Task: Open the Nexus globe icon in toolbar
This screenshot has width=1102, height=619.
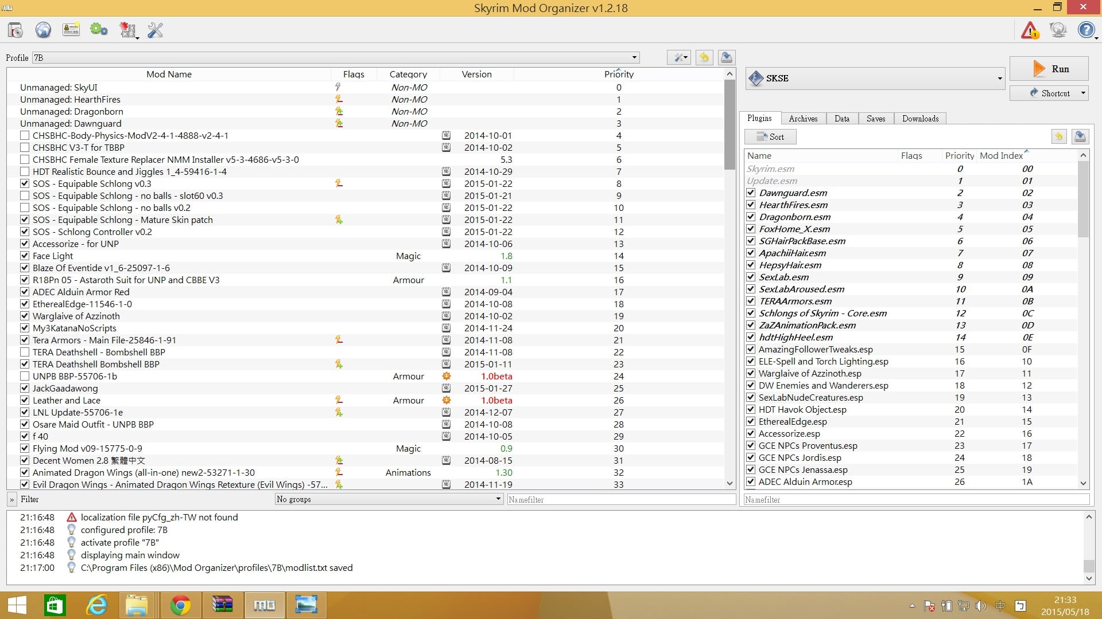Action: pos(43,30)
